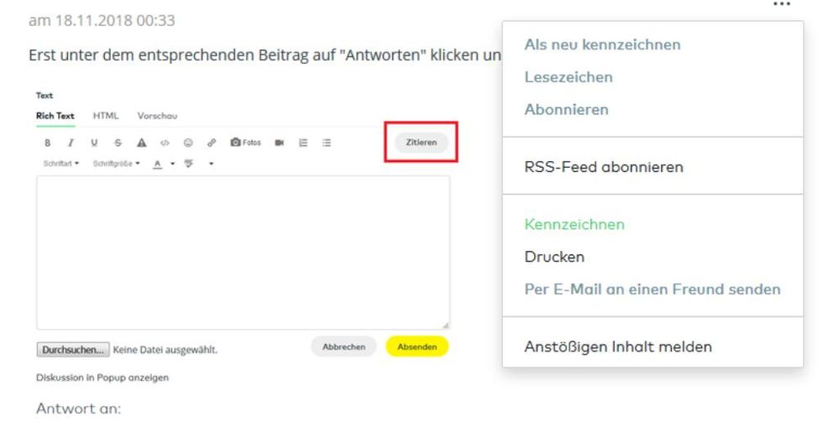Select 'Per E-Mail an einen Freund senden'
The width and height of the screenshot is (839, 432).
(x=653, y=289)
